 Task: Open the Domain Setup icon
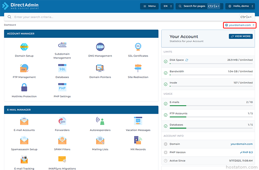(x=24, y=47)
